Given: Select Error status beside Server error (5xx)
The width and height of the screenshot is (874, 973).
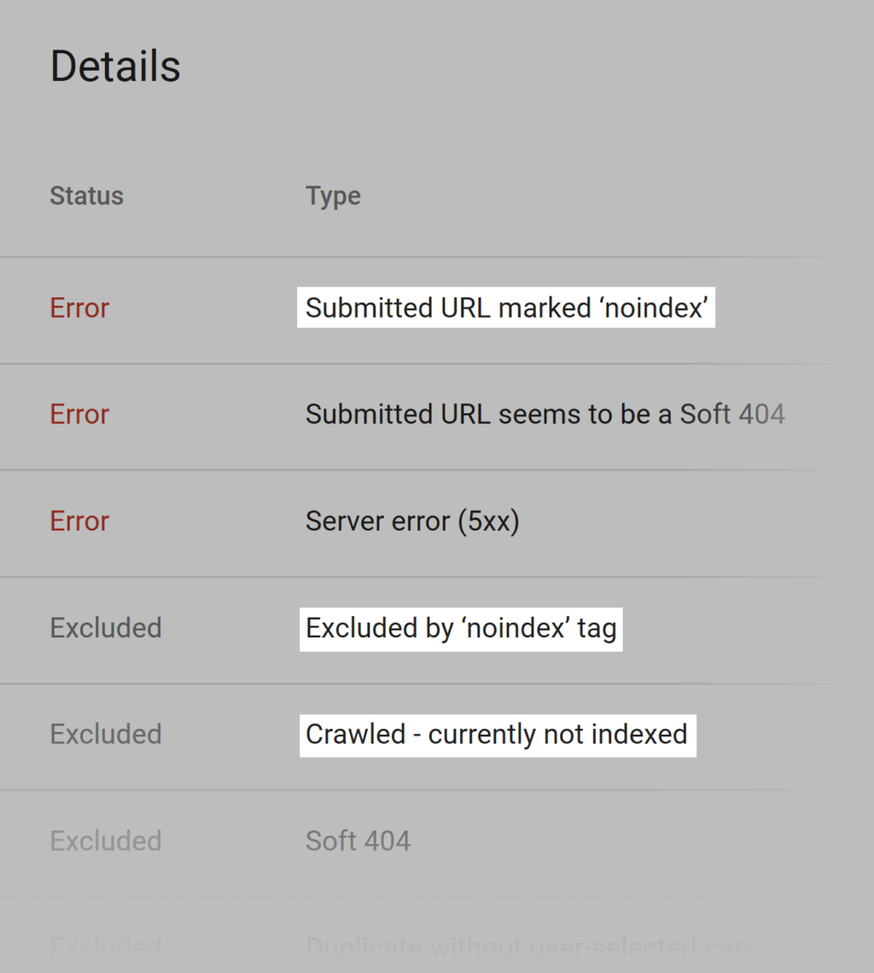Looking at the screenshot, I should 79,521.
